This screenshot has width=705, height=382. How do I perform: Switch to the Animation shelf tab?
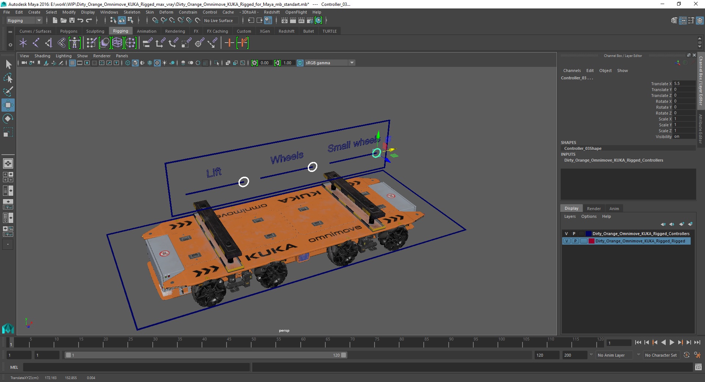[x=147, y=31]
